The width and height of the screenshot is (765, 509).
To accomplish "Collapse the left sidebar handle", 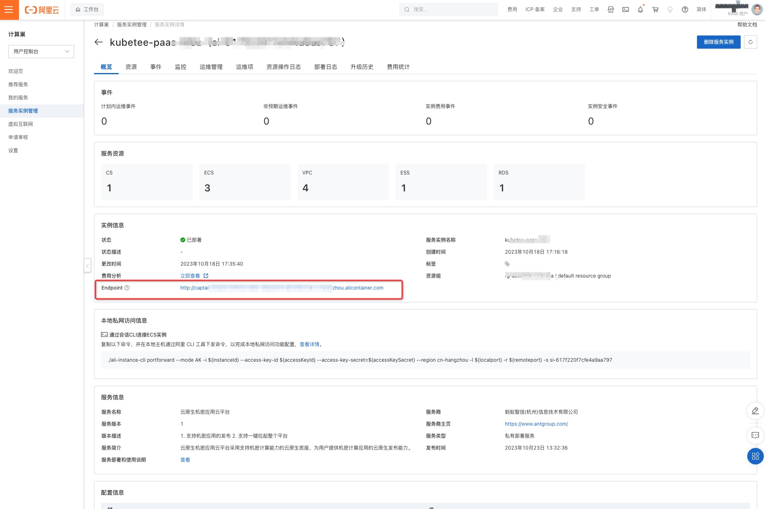I will point(87,265).
